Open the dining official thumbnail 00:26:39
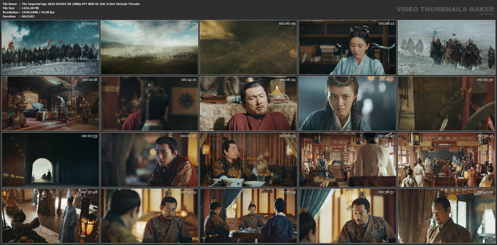 point(248,160)
